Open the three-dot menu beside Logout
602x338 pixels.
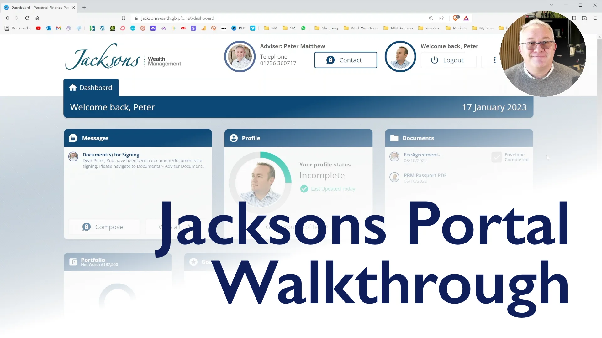495,60
